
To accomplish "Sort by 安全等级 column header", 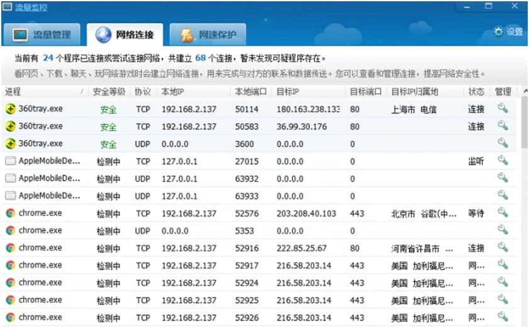I will point(109,92).
